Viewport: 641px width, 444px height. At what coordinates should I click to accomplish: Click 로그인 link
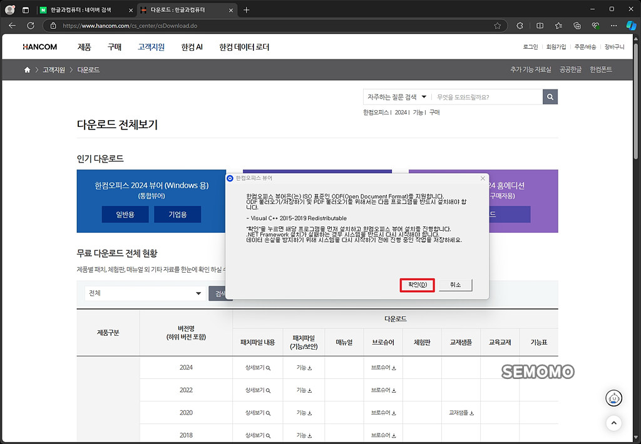530,47
